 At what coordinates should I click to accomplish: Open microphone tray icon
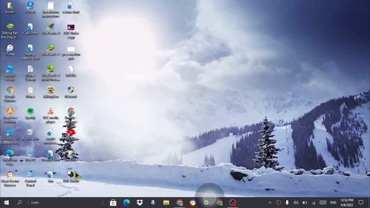[287, 203]
